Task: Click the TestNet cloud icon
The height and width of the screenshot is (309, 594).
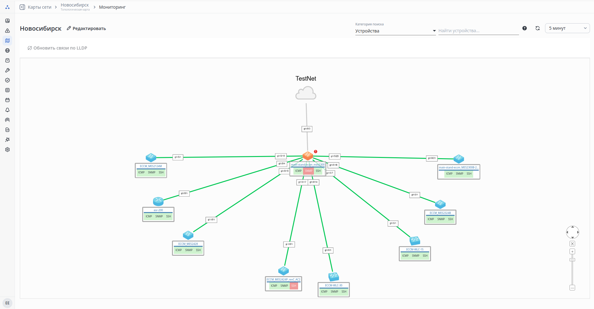Action: tap(306, 93)
